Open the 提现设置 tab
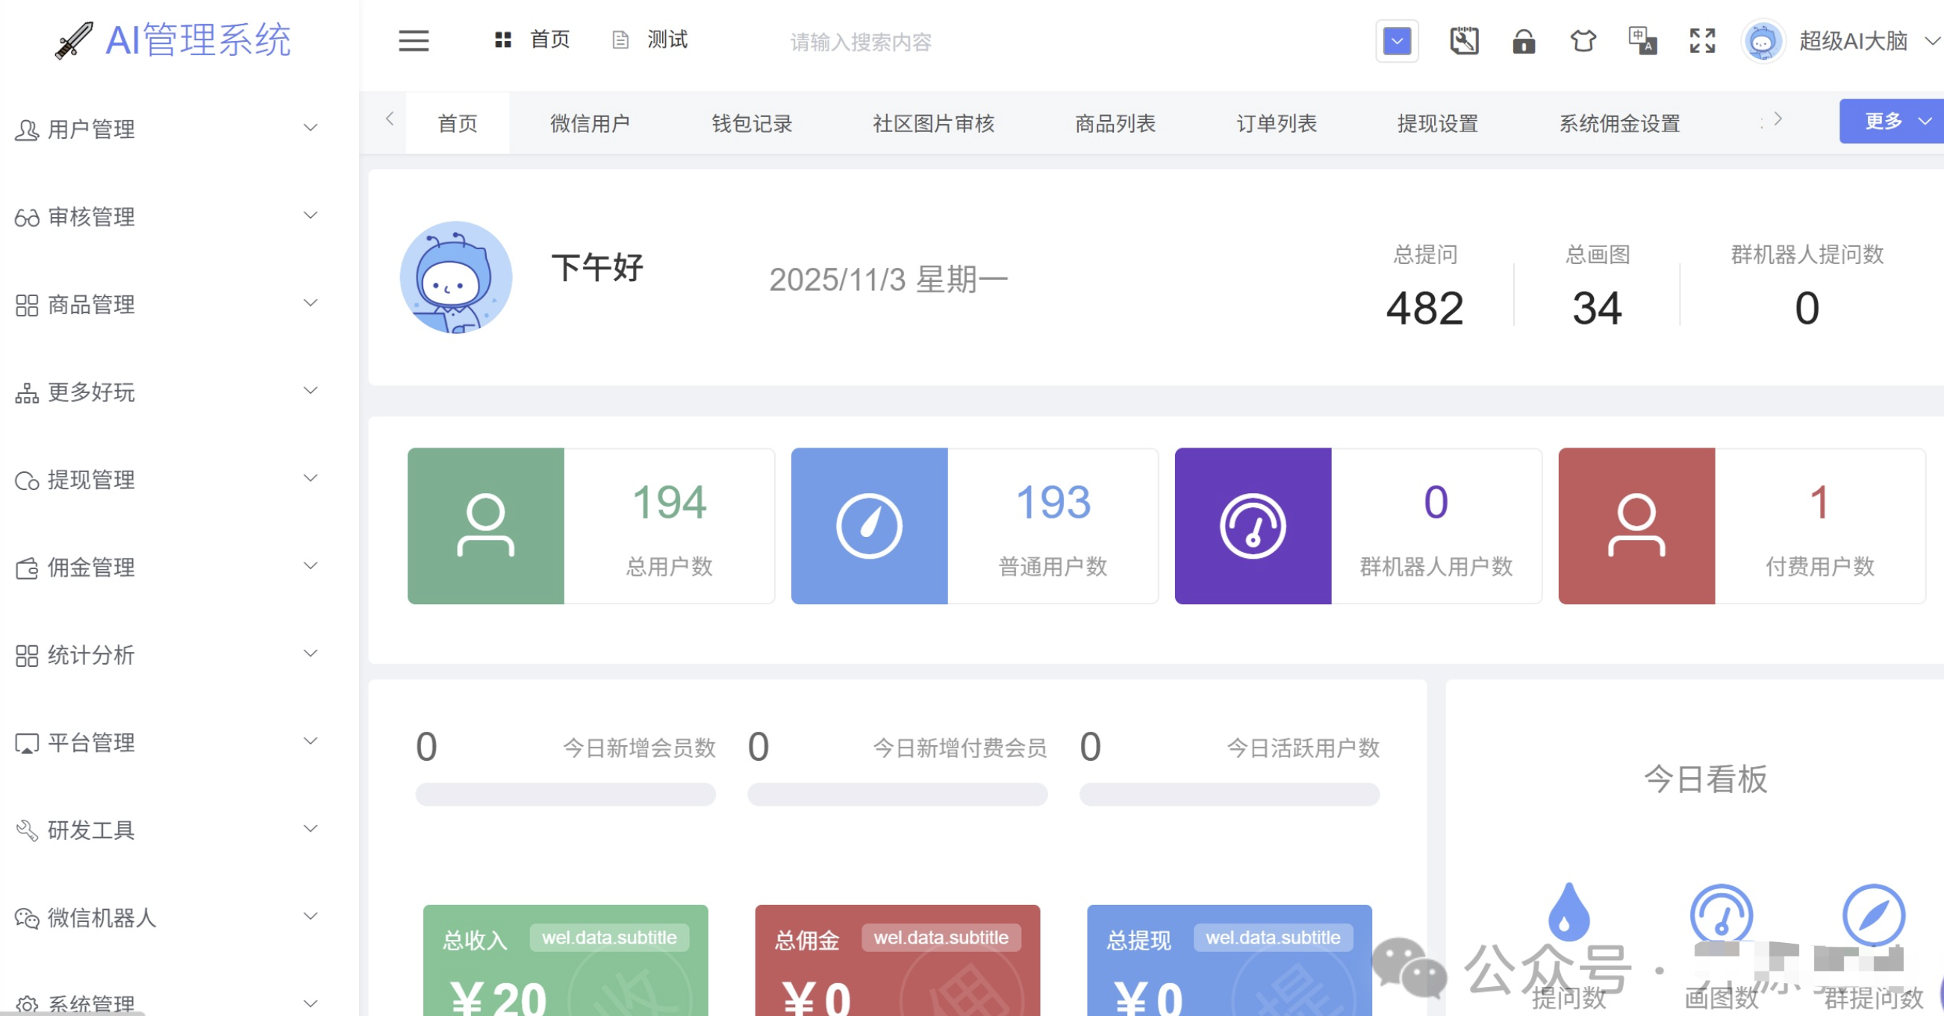The image size is (1944, 1016). (x=1438, y=123)
